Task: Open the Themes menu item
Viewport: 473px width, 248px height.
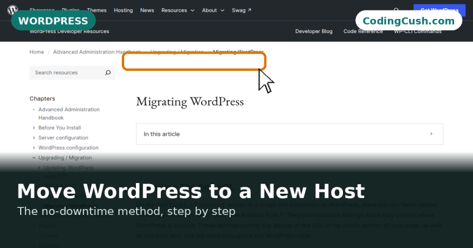Action: pyautogui.click(x=96, y=10)
